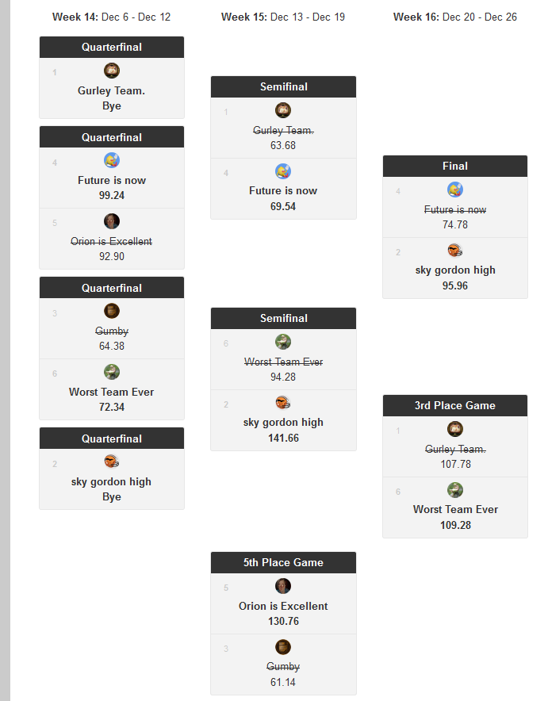Image resolution: width=548 pixels, height=701 pixels.
Task: Click the 3rd Place Game header
Action: click(x=455, y=405)
